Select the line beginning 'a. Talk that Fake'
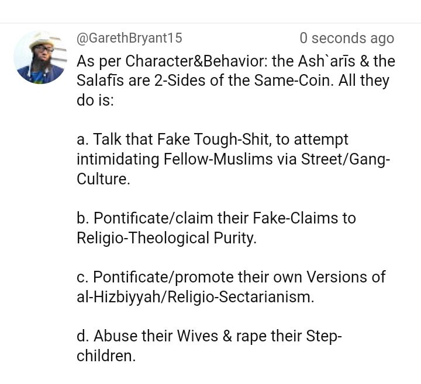This screenshot has width=421, height=384. point(212,139)
